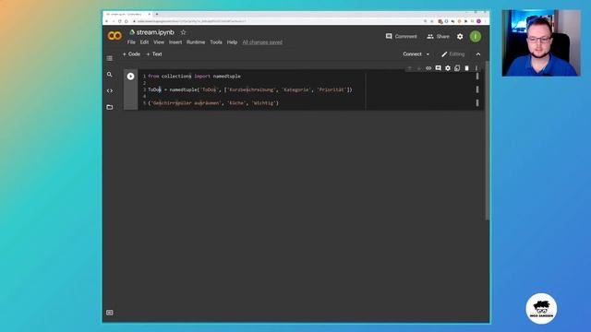Screen dimensions: 591x332
Task: Open cell editor settings gear
Action: (x=448, y=68)
